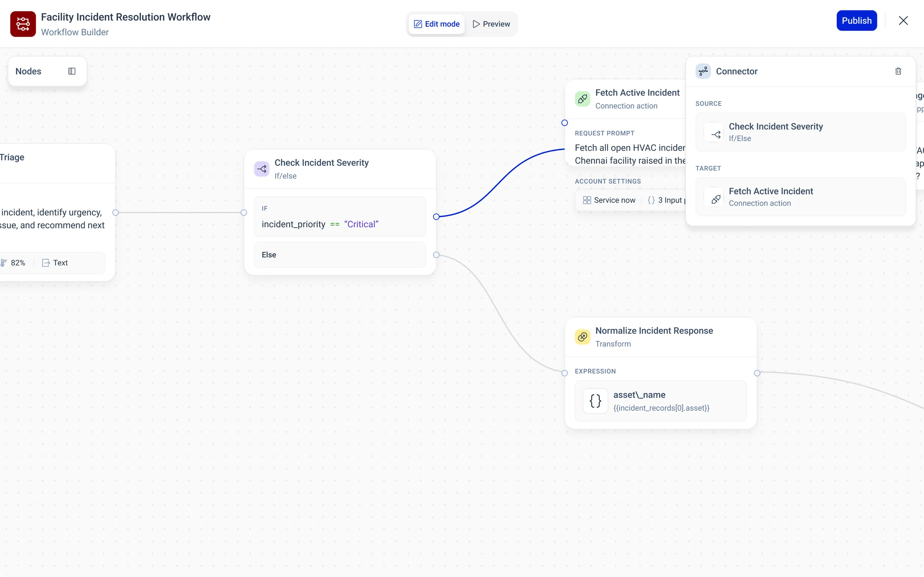Switch to Preview tab
This screenshot has width=924, height=577.
click(x=491, y=24)
